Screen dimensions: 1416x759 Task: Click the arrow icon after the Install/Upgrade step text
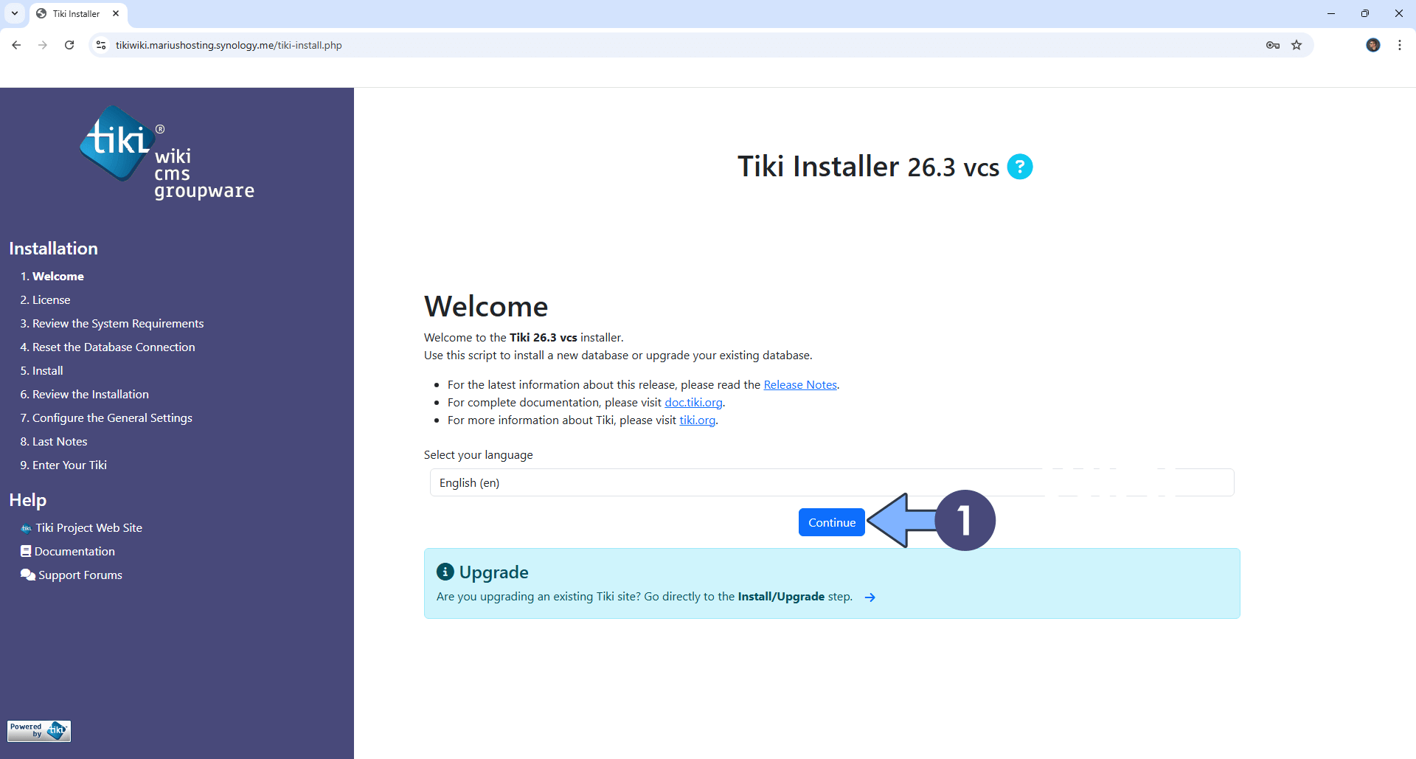[870, 597]
